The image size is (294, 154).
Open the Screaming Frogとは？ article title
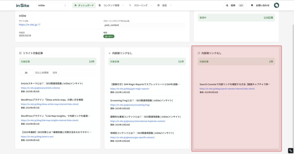142,100
